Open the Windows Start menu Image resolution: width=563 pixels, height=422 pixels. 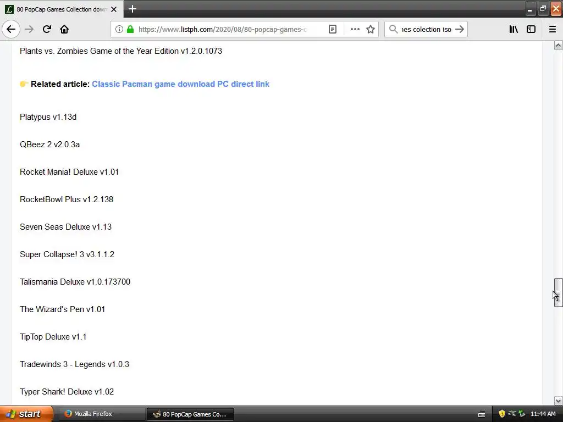tap(26, 414)
